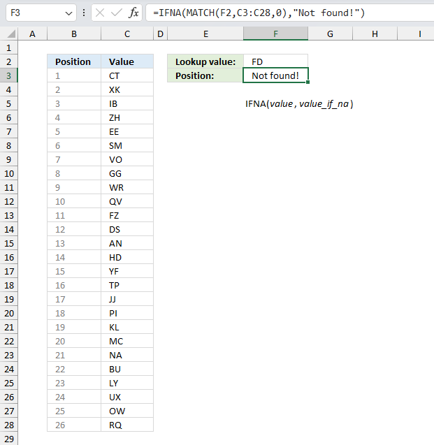
Task: Select column C header
Action: 127,34
